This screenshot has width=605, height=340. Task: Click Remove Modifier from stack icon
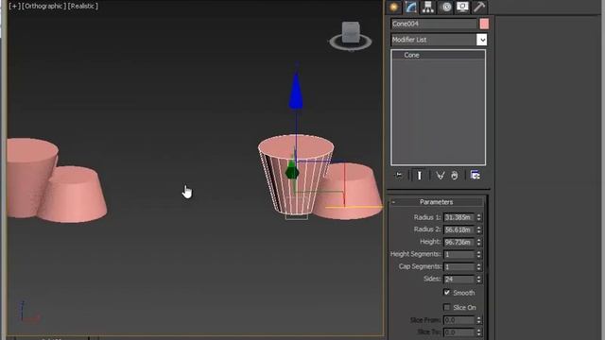[x=455, y=176]
